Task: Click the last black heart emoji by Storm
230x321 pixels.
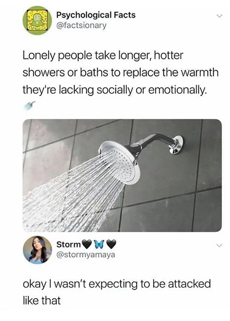Action: 111,244
